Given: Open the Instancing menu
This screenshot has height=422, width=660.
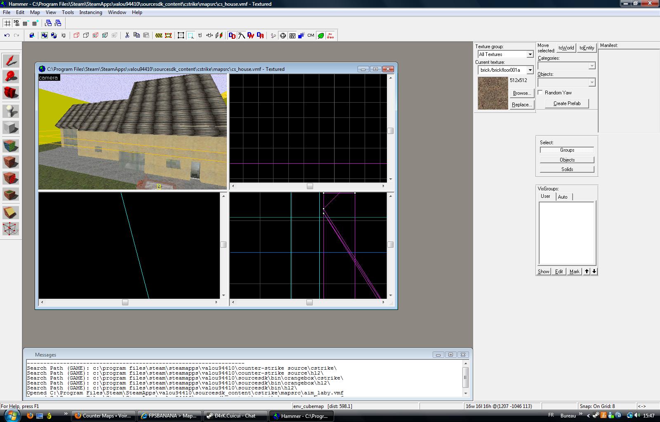Looking at the screenshot, I should pyautogui.click(x=90, y=12).
